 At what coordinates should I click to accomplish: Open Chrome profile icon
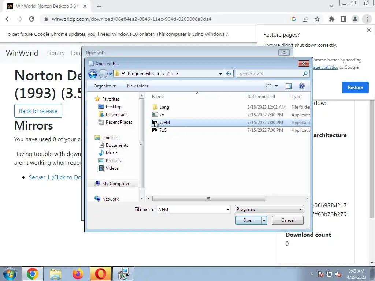pyautogui.click(x=355, y=19)
